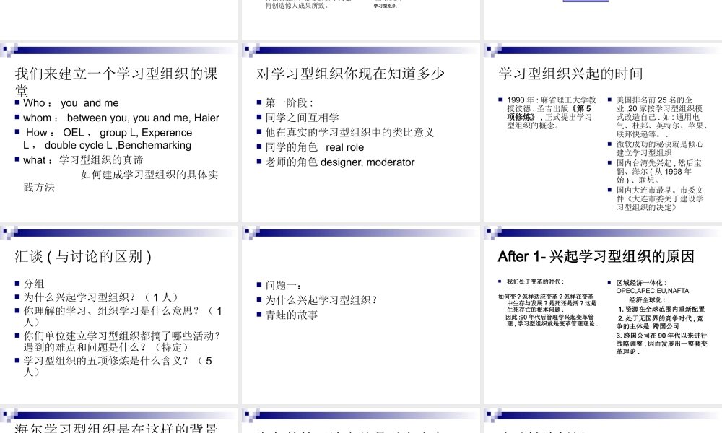The height and width of the screenshot is (433, 722).
Task: Click the title 汇谈(与讨论的区别)
Action: 83,256
